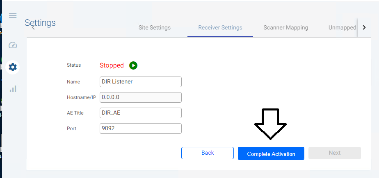Open the Scanner Mapping tab
Viewport: 379px width, 178px height.
[285, 28]
